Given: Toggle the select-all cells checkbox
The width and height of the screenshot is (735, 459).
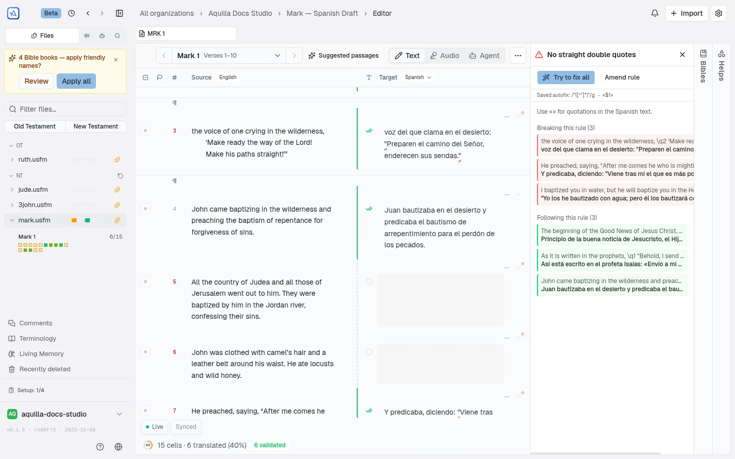Looking at the screenshot, I should point(145,78).
